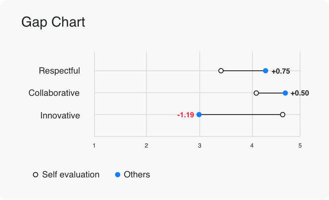Click the Innovative self evaluation hollow dot
The image size is (329, 200).
[x=283, y=115]
